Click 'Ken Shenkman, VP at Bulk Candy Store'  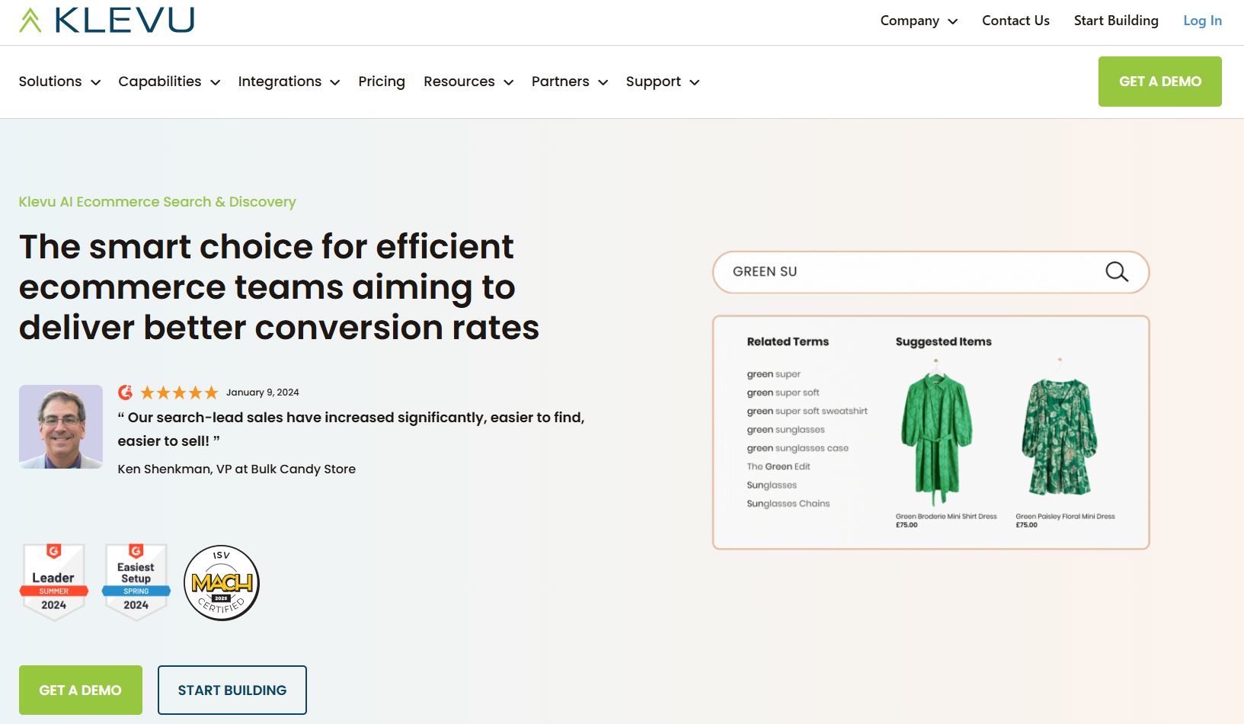click(x=237, y=469)
